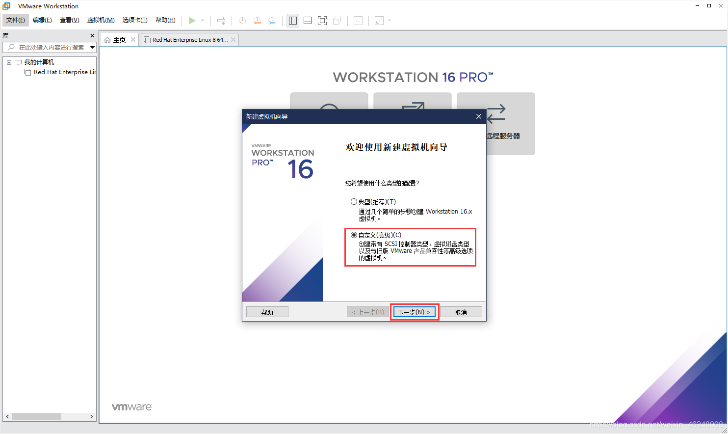Viewport: 728px width, 434px height.
Task: Click the home icon on 主页 tab
Action: click(x=107, y=40)
